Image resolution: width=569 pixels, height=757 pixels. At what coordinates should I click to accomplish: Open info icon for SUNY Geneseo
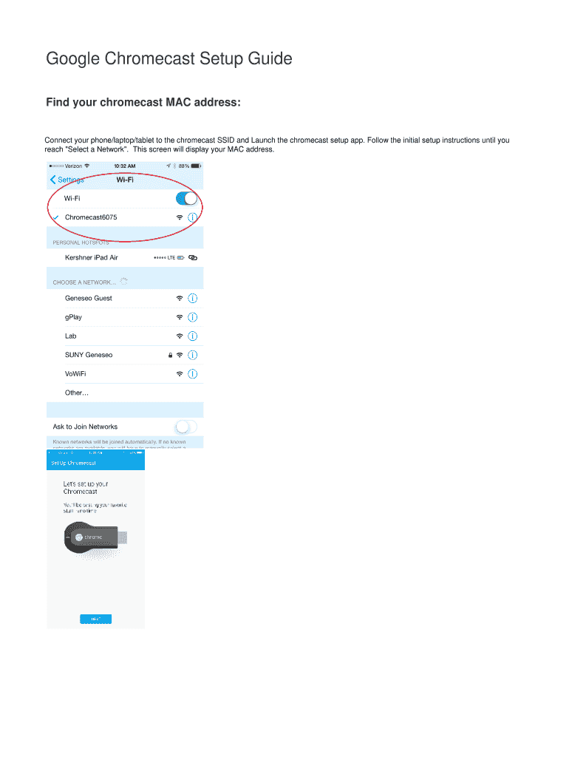(192, 355)
